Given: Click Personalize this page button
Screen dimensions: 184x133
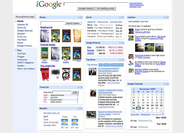Looking at the screenshot, I should (25, 16).
